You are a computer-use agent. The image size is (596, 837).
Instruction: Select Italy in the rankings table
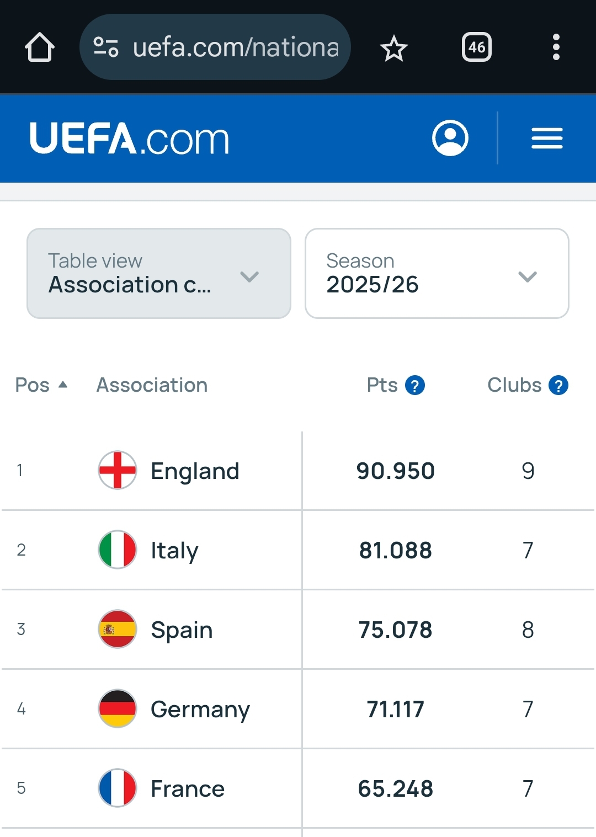(x=174, y=550)
